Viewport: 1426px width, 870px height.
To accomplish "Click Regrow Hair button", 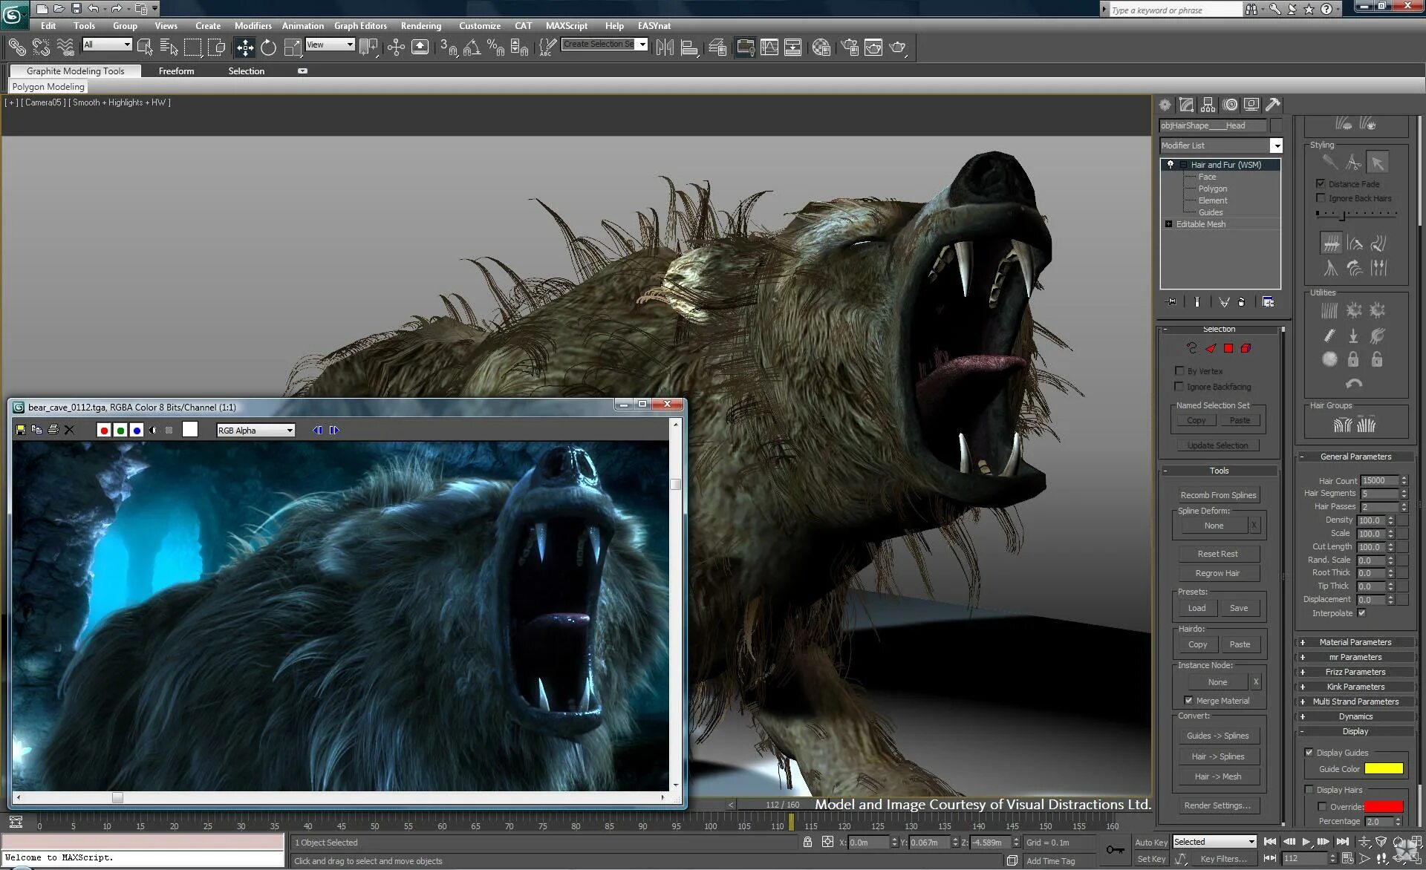I will pos(1218,572).
